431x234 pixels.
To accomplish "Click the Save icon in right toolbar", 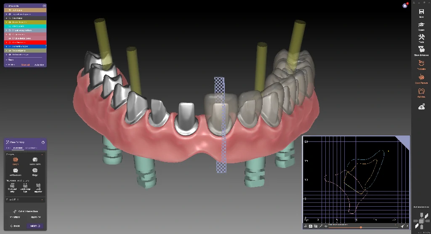I will coord(421,13).
